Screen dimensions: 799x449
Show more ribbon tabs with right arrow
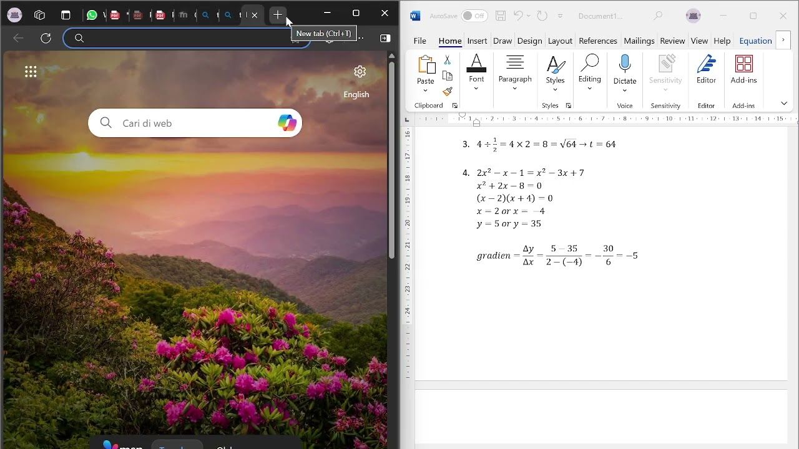783,41
